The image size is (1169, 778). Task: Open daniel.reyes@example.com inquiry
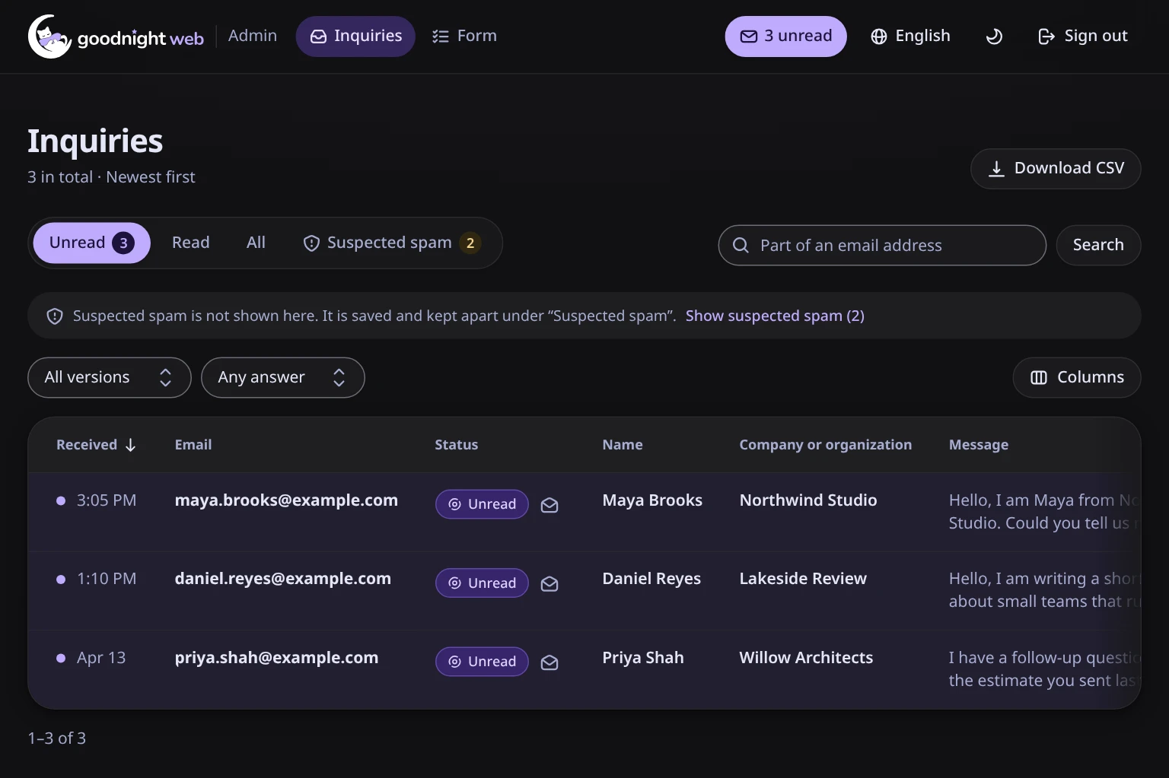click(x=283, y=579)
